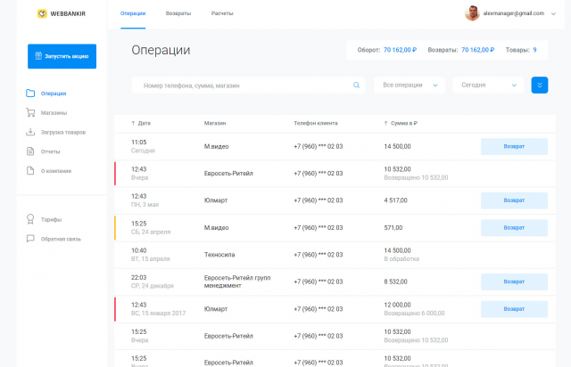Click Возврат for the 14 500,00 М.видео row
571x367 pixels.
click(x=514, y=146)
